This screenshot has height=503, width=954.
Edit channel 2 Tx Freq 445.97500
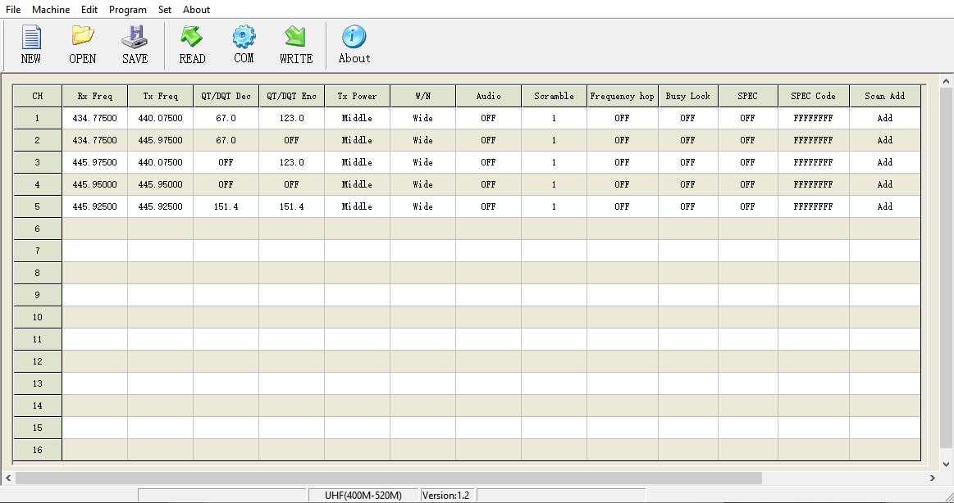pyautogui.click(x=161, y=140)
